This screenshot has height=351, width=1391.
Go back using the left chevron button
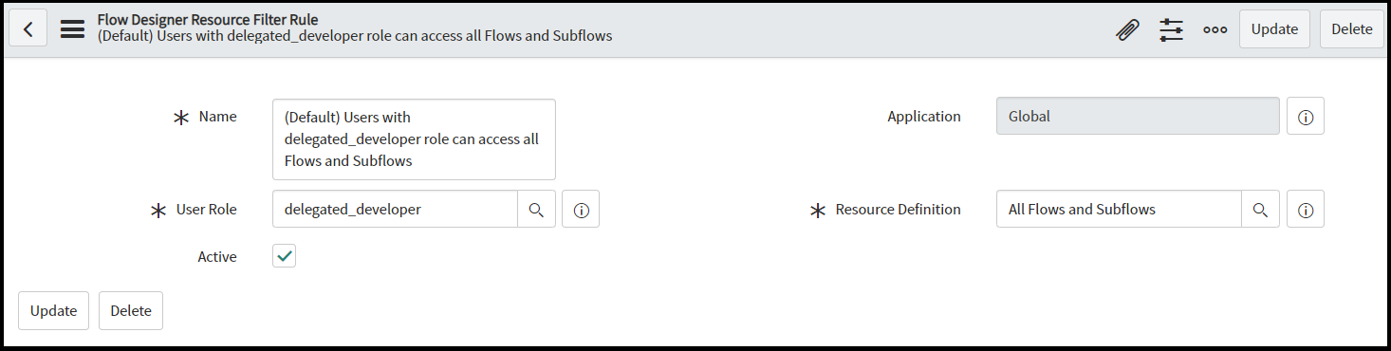pyautogui.click(x=28, y=29)
